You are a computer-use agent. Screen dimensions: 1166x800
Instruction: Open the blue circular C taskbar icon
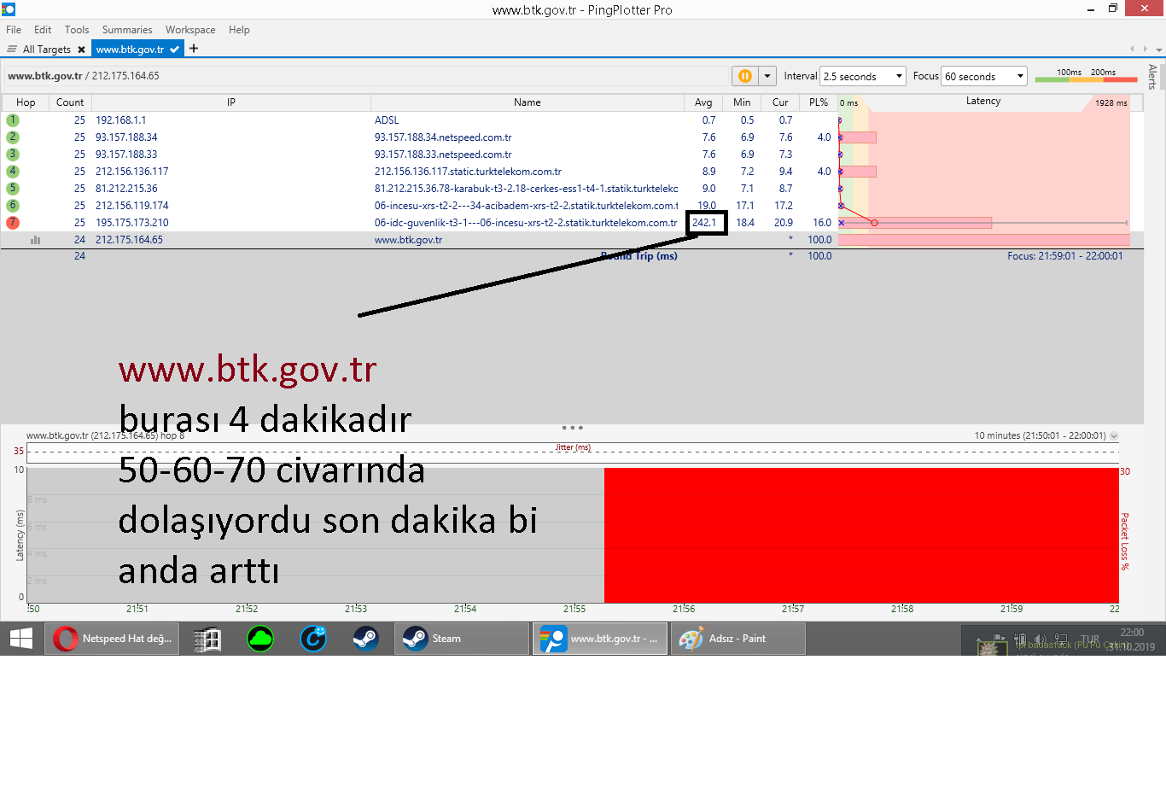tap(313, 639)
